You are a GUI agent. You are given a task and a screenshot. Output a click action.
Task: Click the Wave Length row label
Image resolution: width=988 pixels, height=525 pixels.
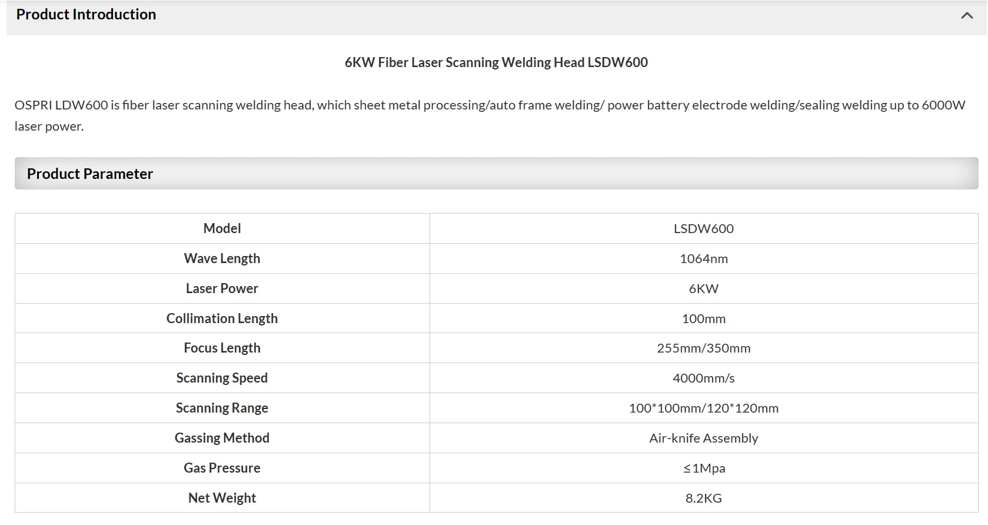(x=222, y=258)
